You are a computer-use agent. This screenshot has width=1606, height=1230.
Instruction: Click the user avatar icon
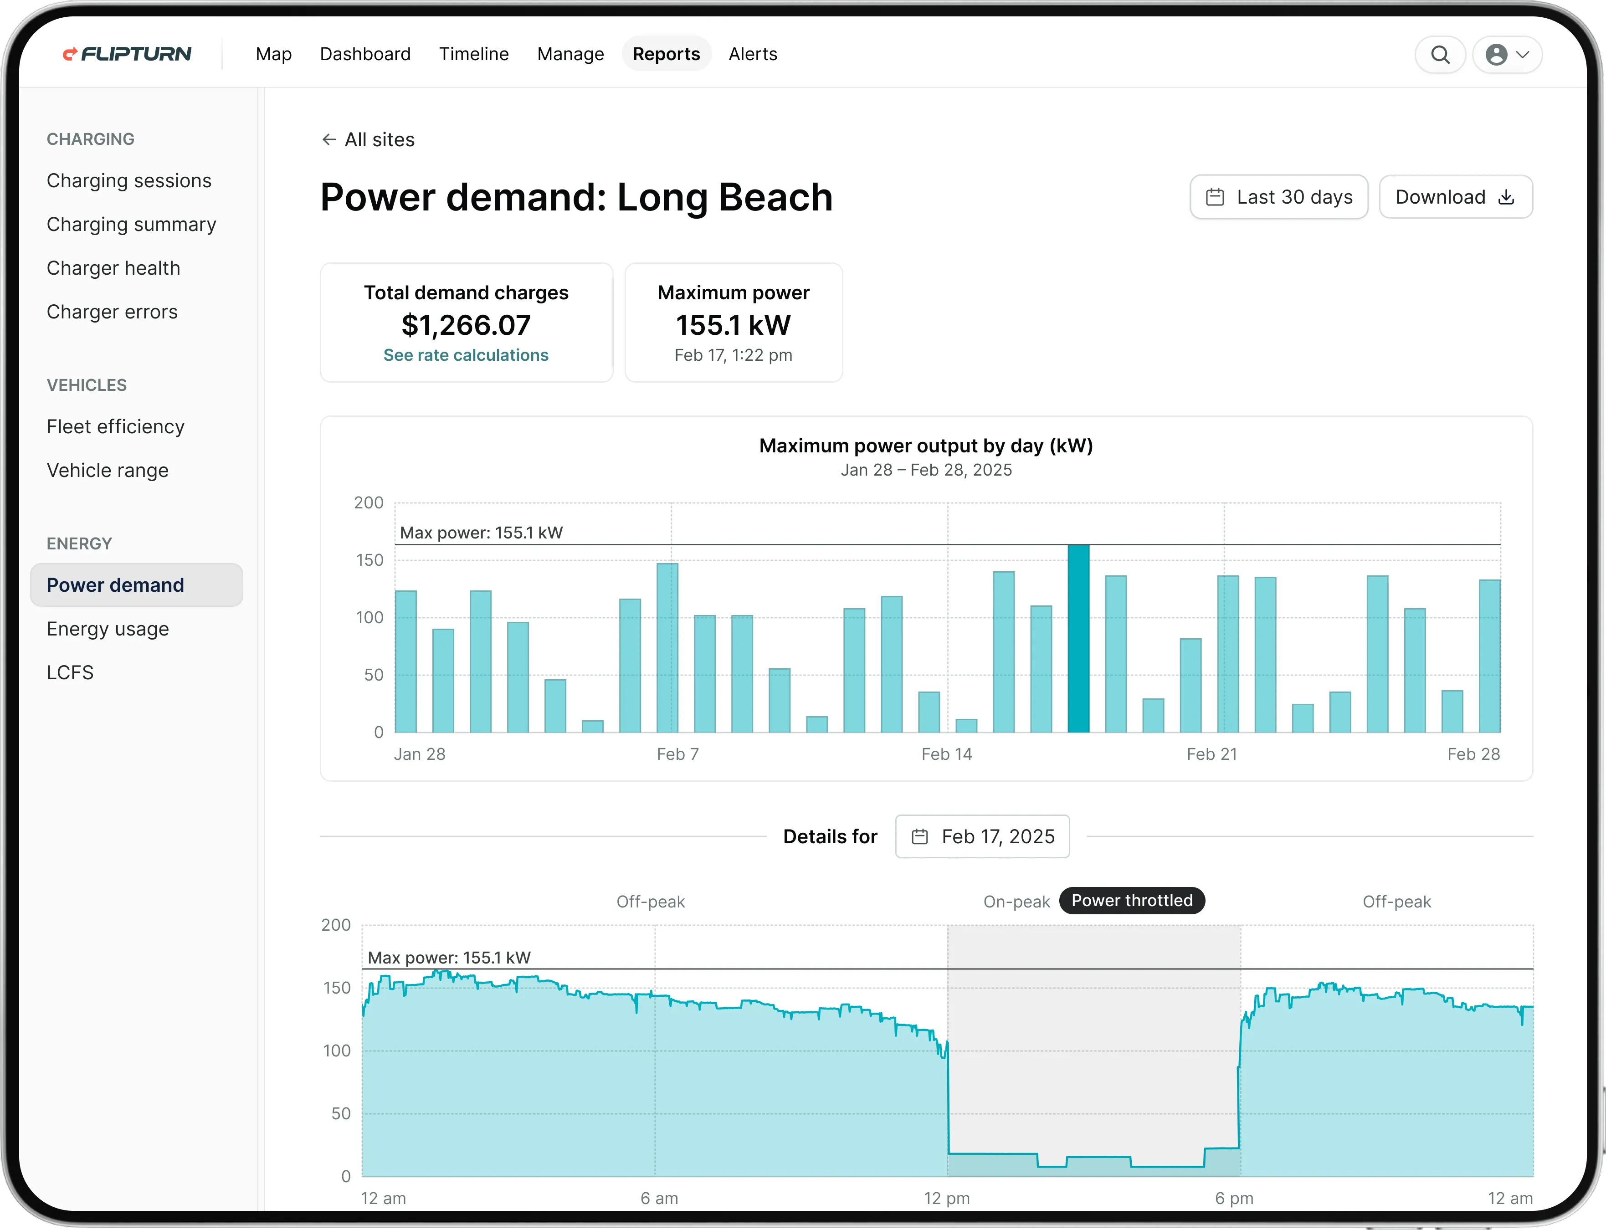tap(1496, 54)
